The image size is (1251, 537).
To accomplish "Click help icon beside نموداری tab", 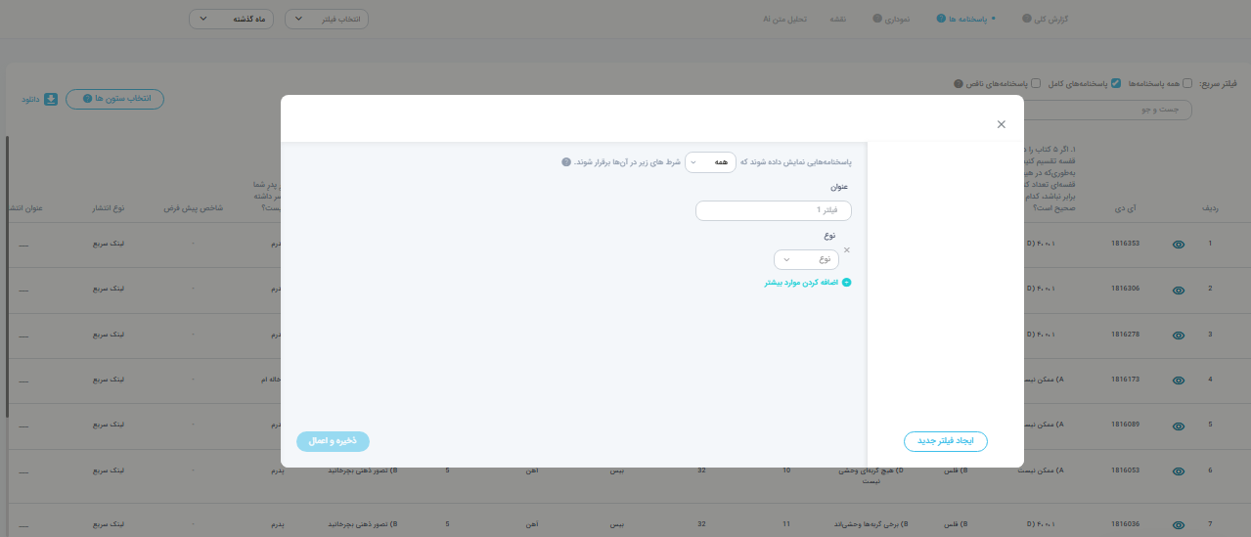I will tap(877, 19).
